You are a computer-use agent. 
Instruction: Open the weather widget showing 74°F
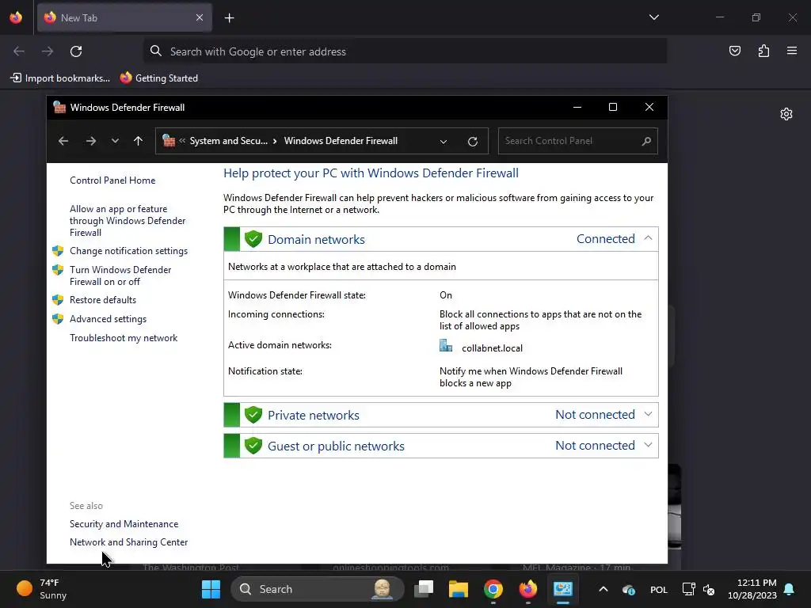(x=43, y=589)
